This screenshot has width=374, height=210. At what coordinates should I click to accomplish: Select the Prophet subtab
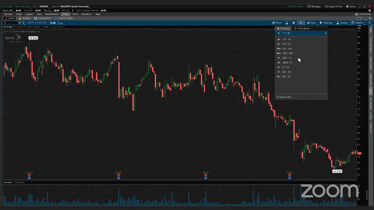[x=24, y=18]
